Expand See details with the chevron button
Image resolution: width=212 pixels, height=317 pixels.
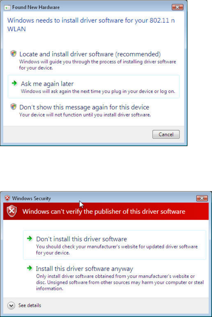click(11, 305)
